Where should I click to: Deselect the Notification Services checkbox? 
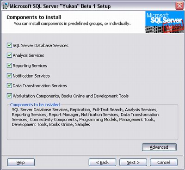click(x=9, y=76)
